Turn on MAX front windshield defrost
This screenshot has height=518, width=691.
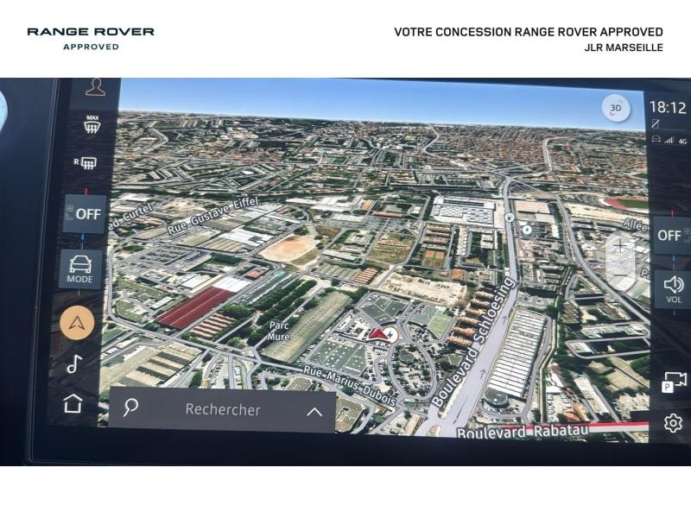pos(92,123)
